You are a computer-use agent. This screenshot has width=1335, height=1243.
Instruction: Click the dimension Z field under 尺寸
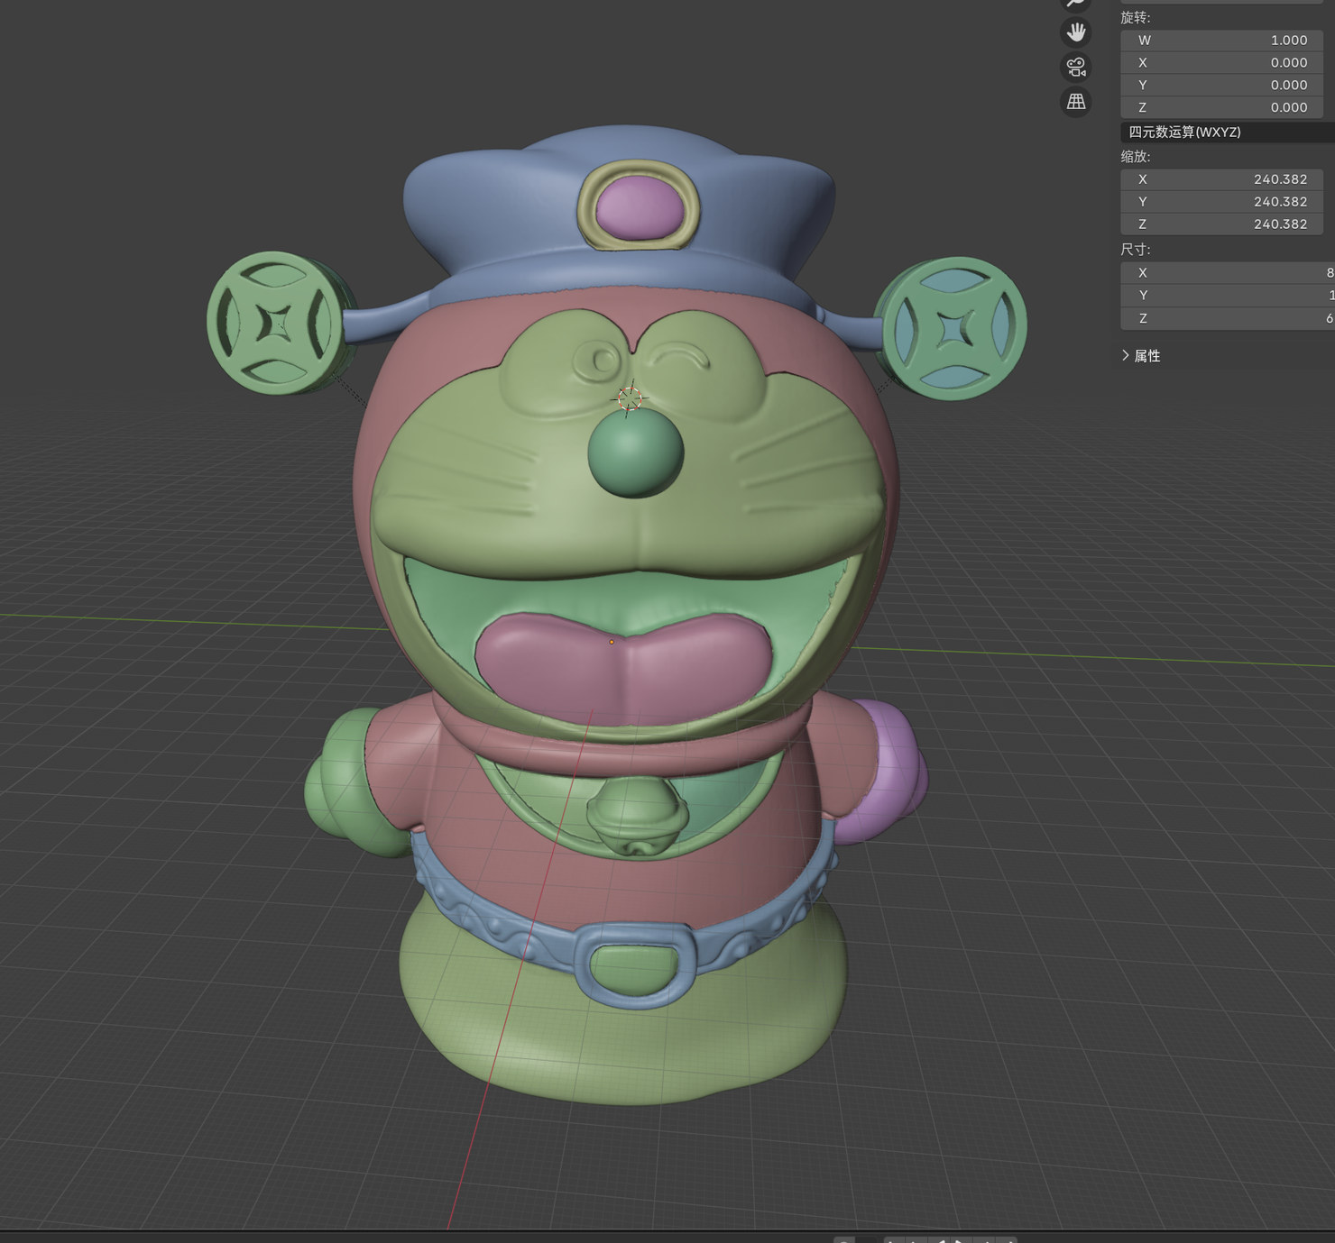click(1228, 318)
